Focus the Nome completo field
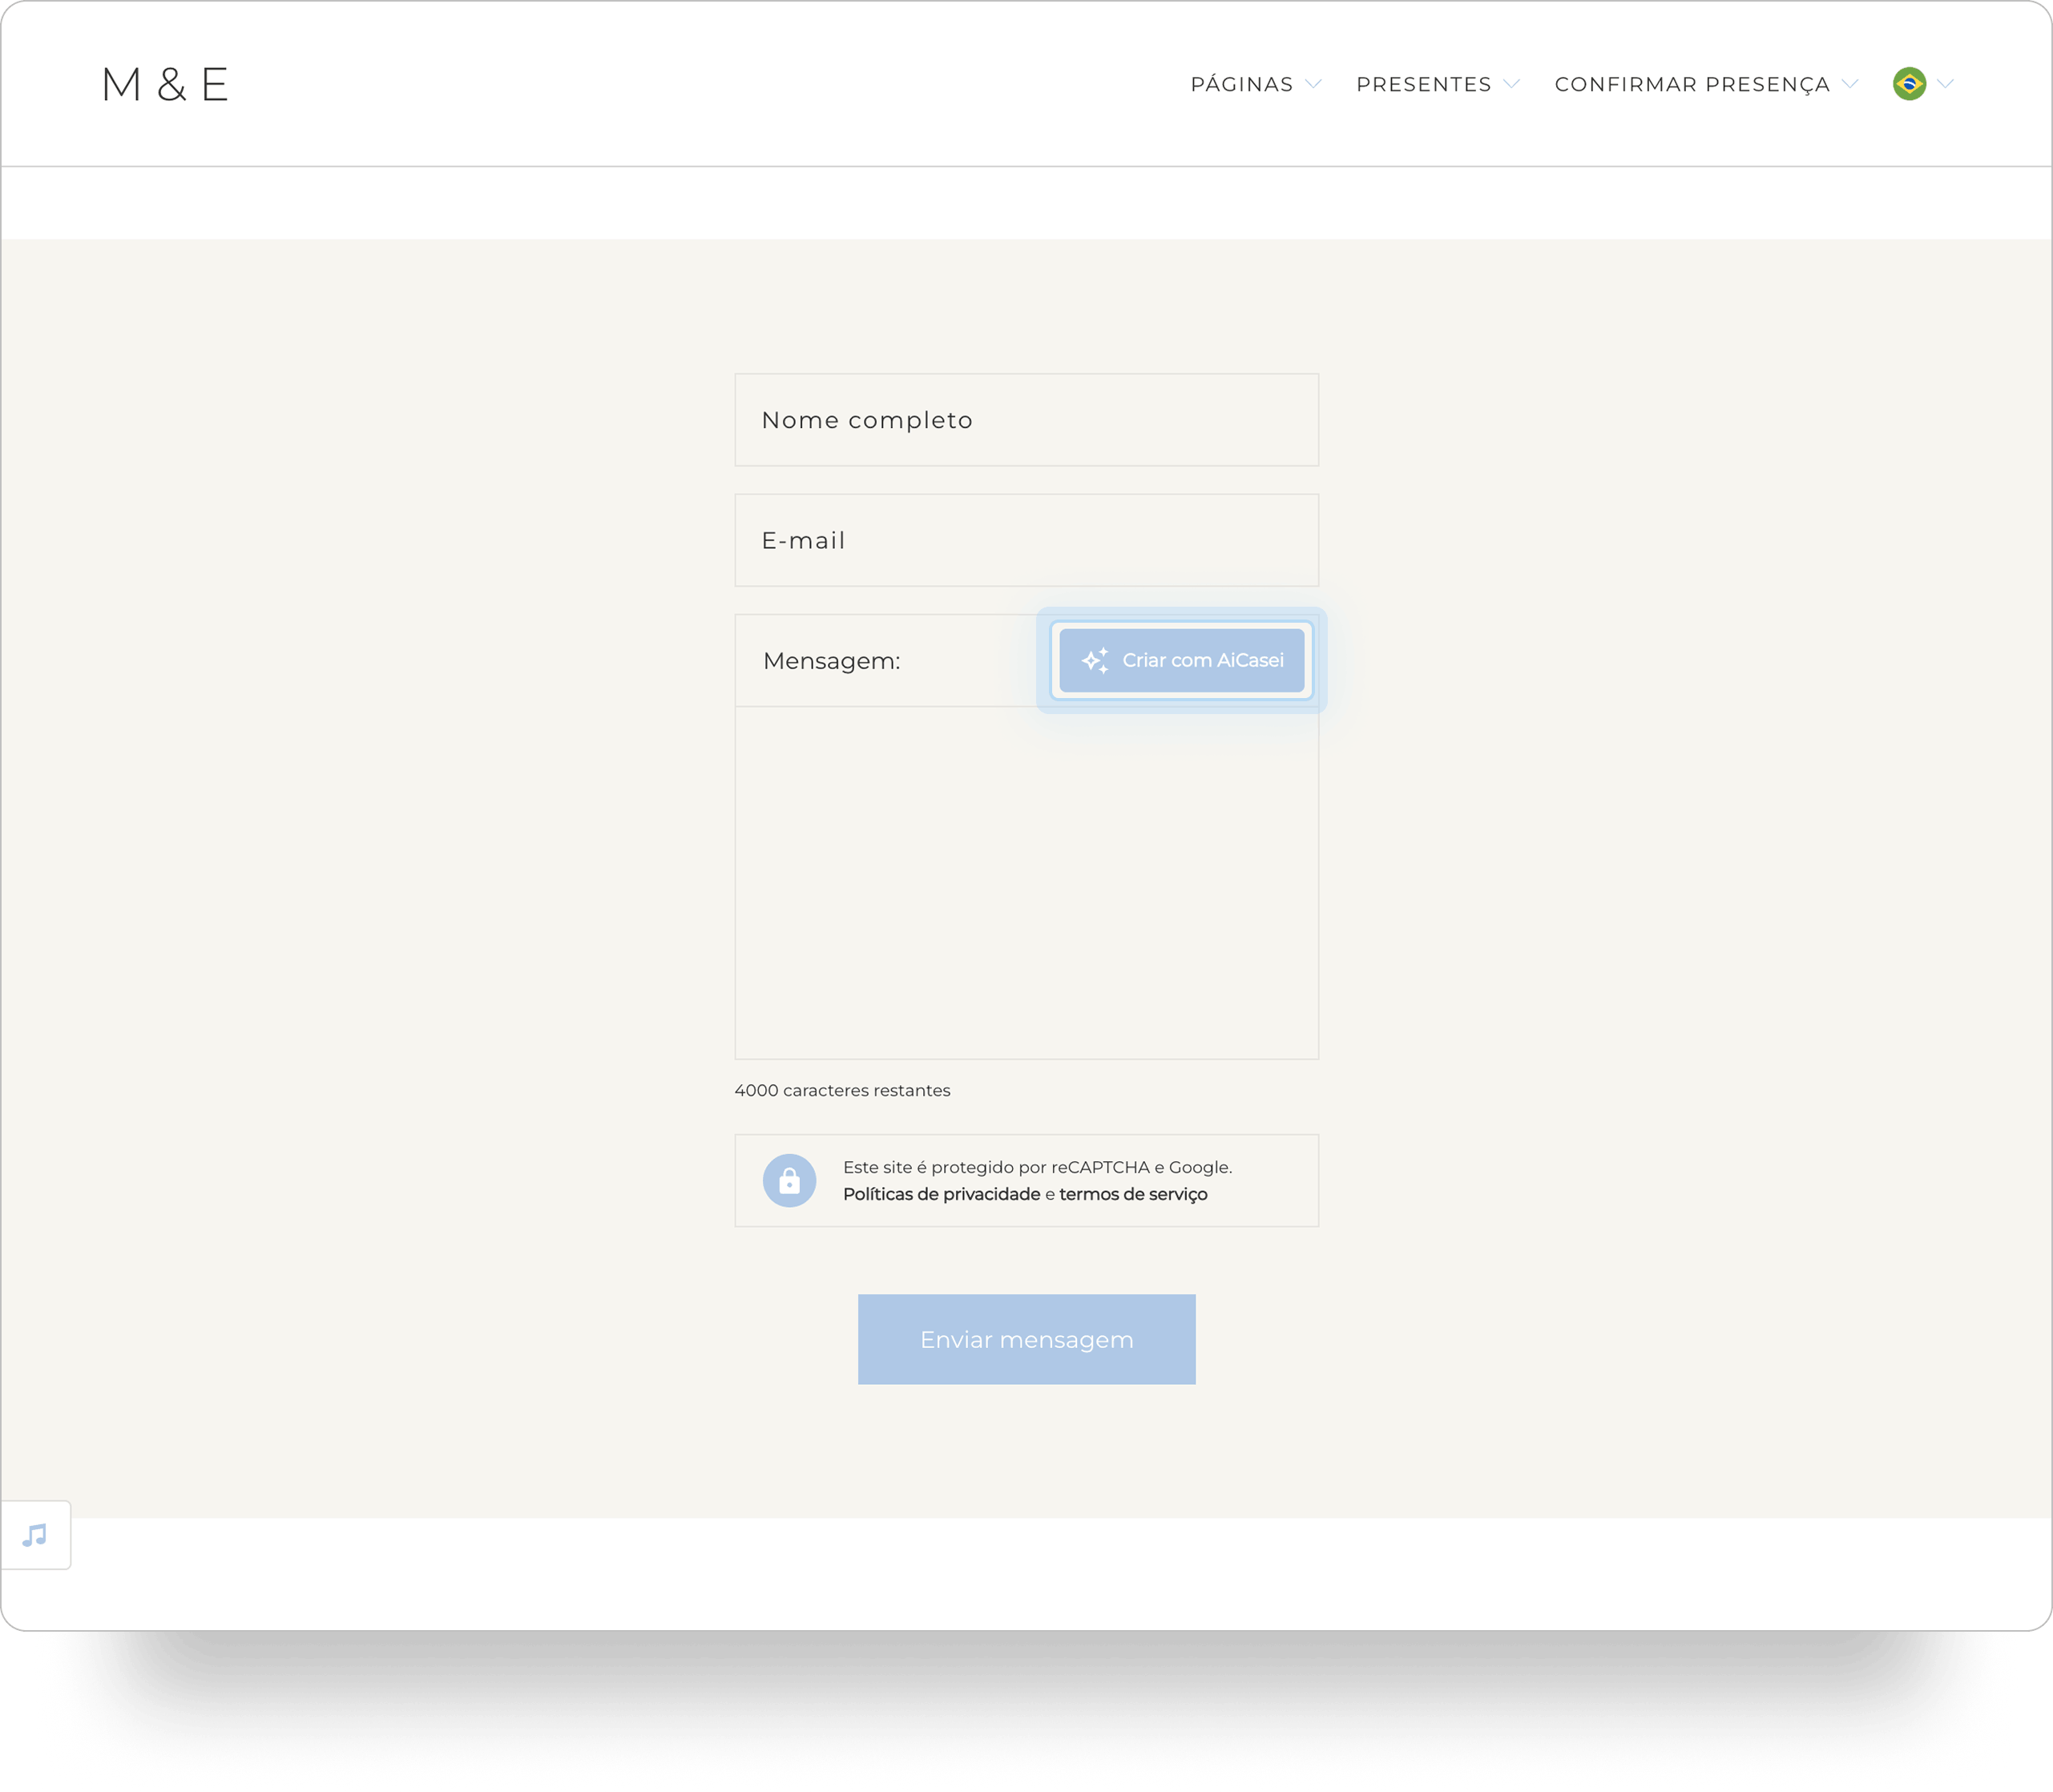Image resolution: width=2053 pixels, height=1792 pixels. coord(1026,420)
